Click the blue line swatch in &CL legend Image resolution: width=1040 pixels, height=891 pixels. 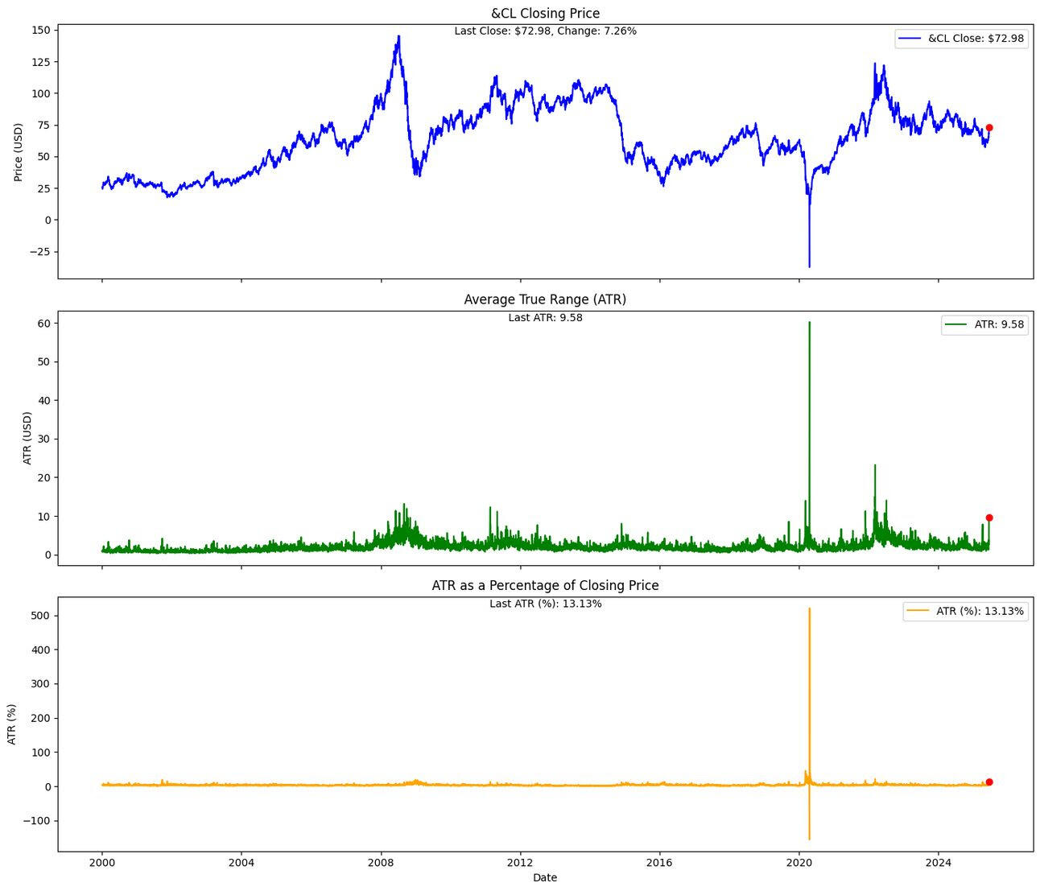910,39
